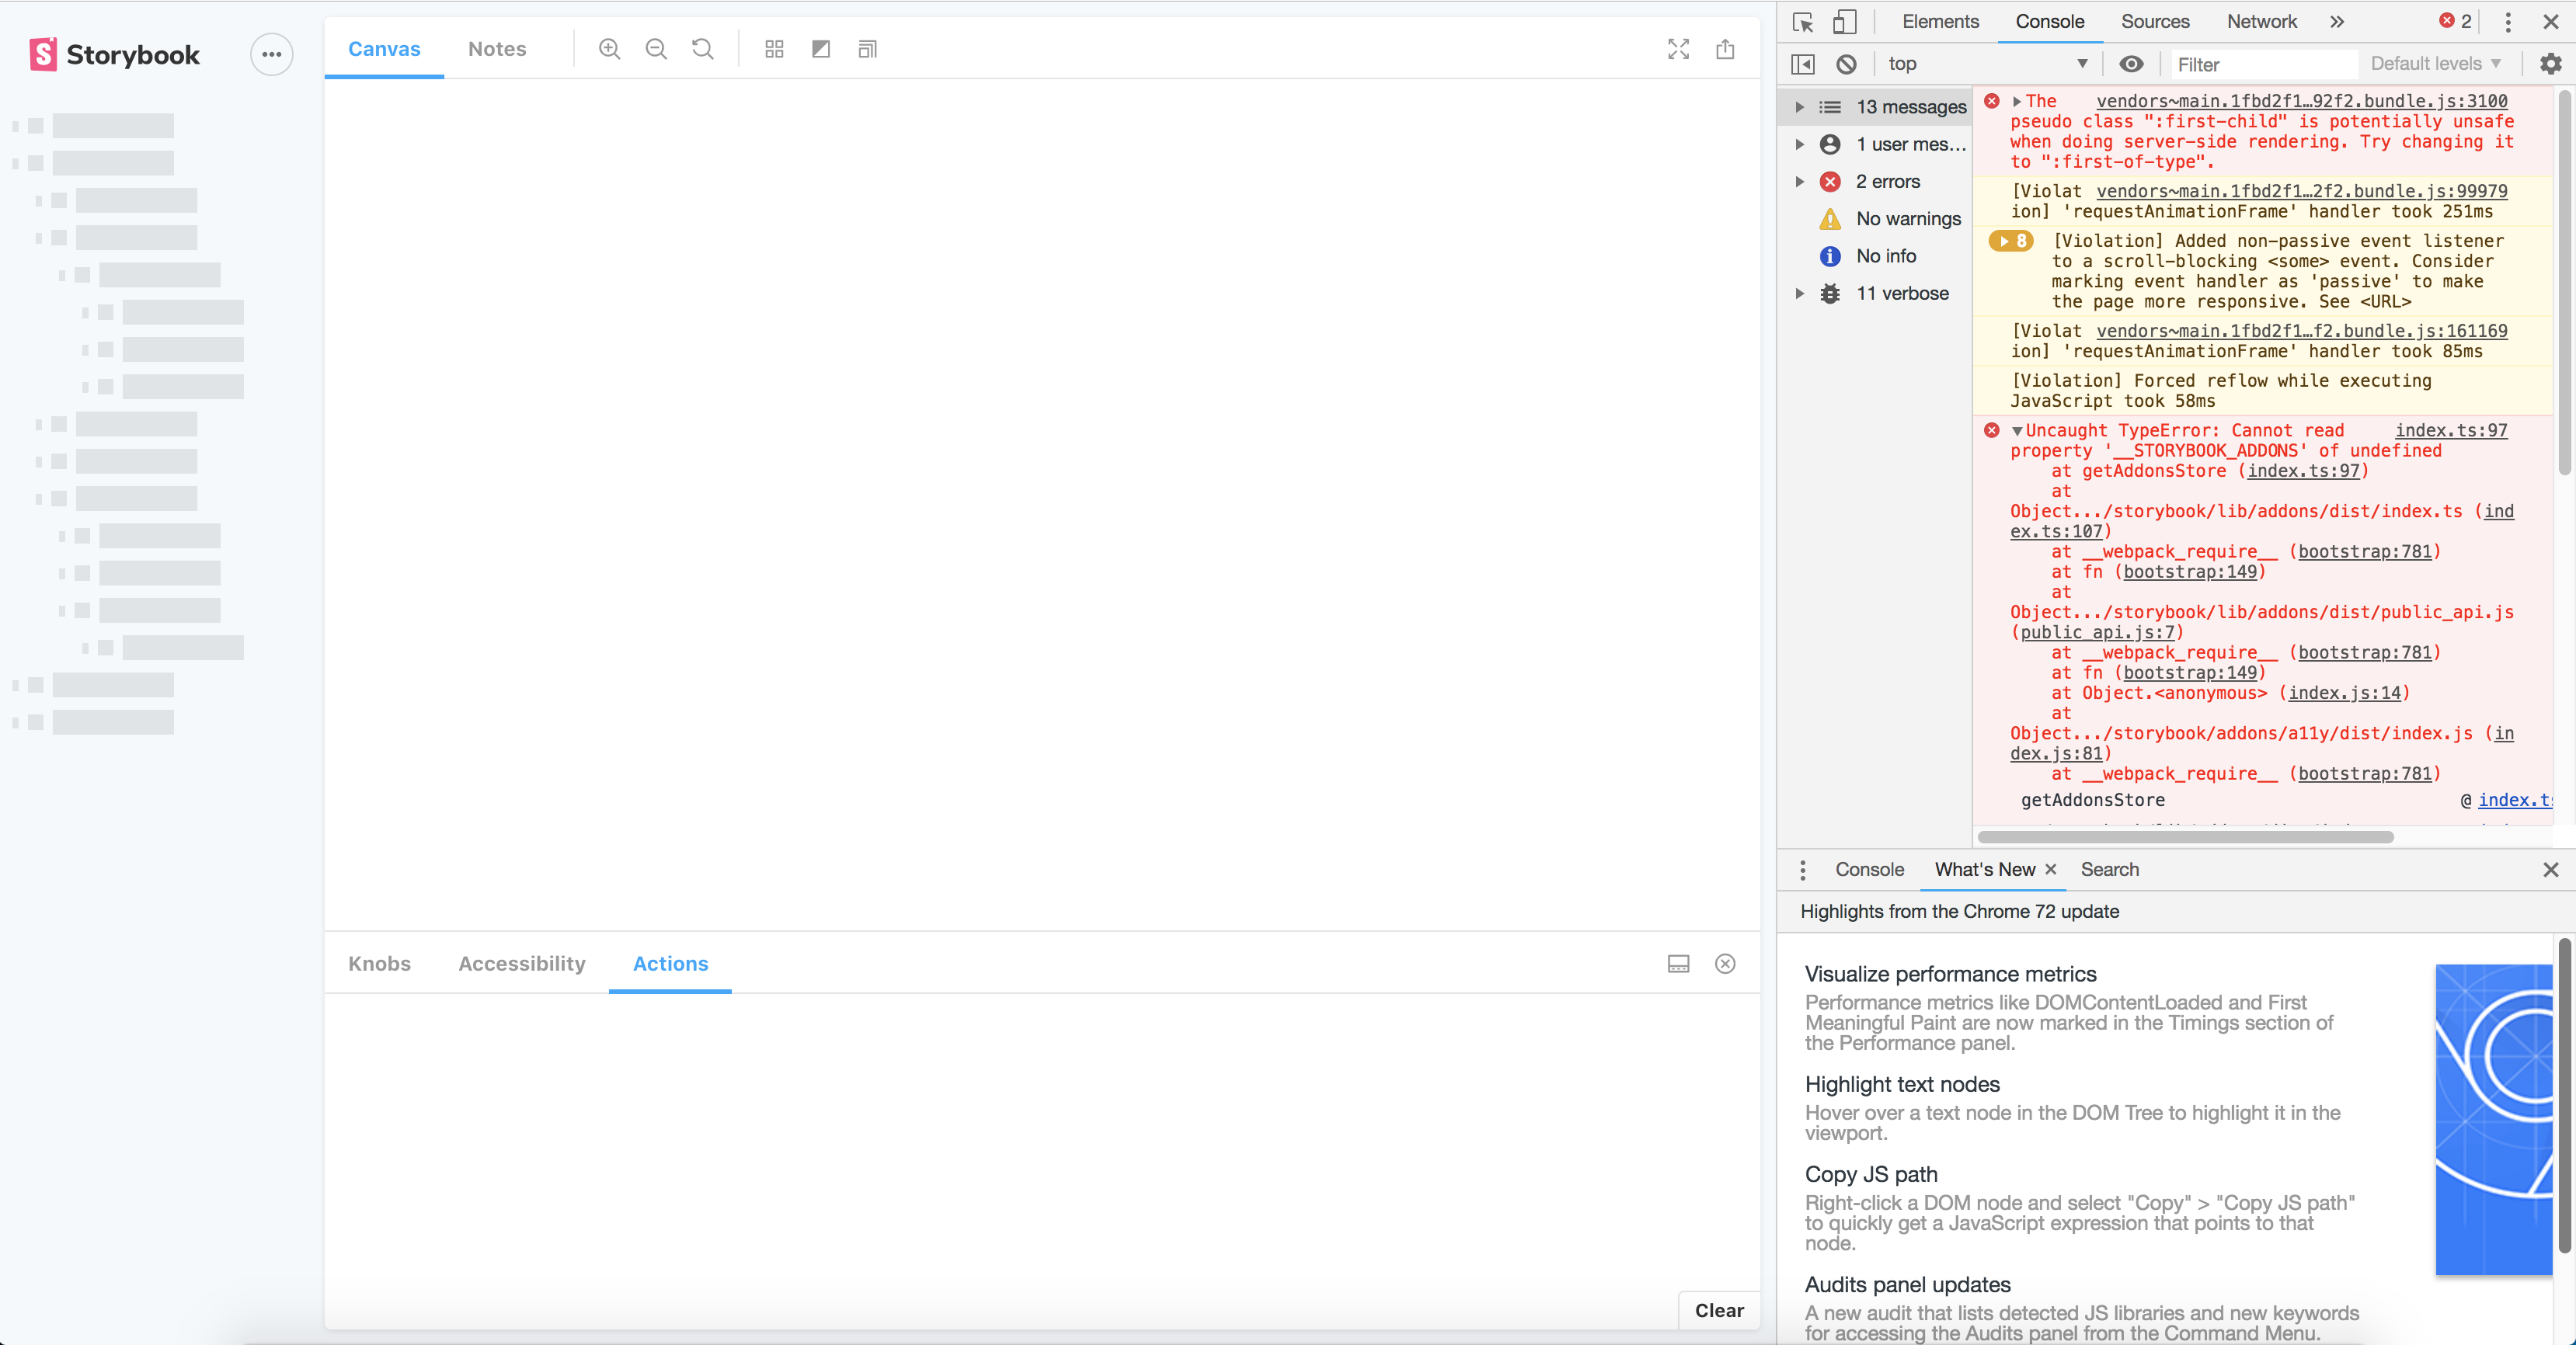Open the 'Default levels' dropdown

tap(2435, 63)
